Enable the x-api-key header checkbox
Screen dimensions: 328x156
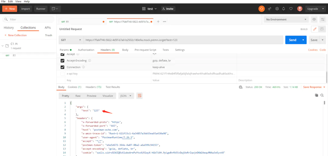[62, 74]
